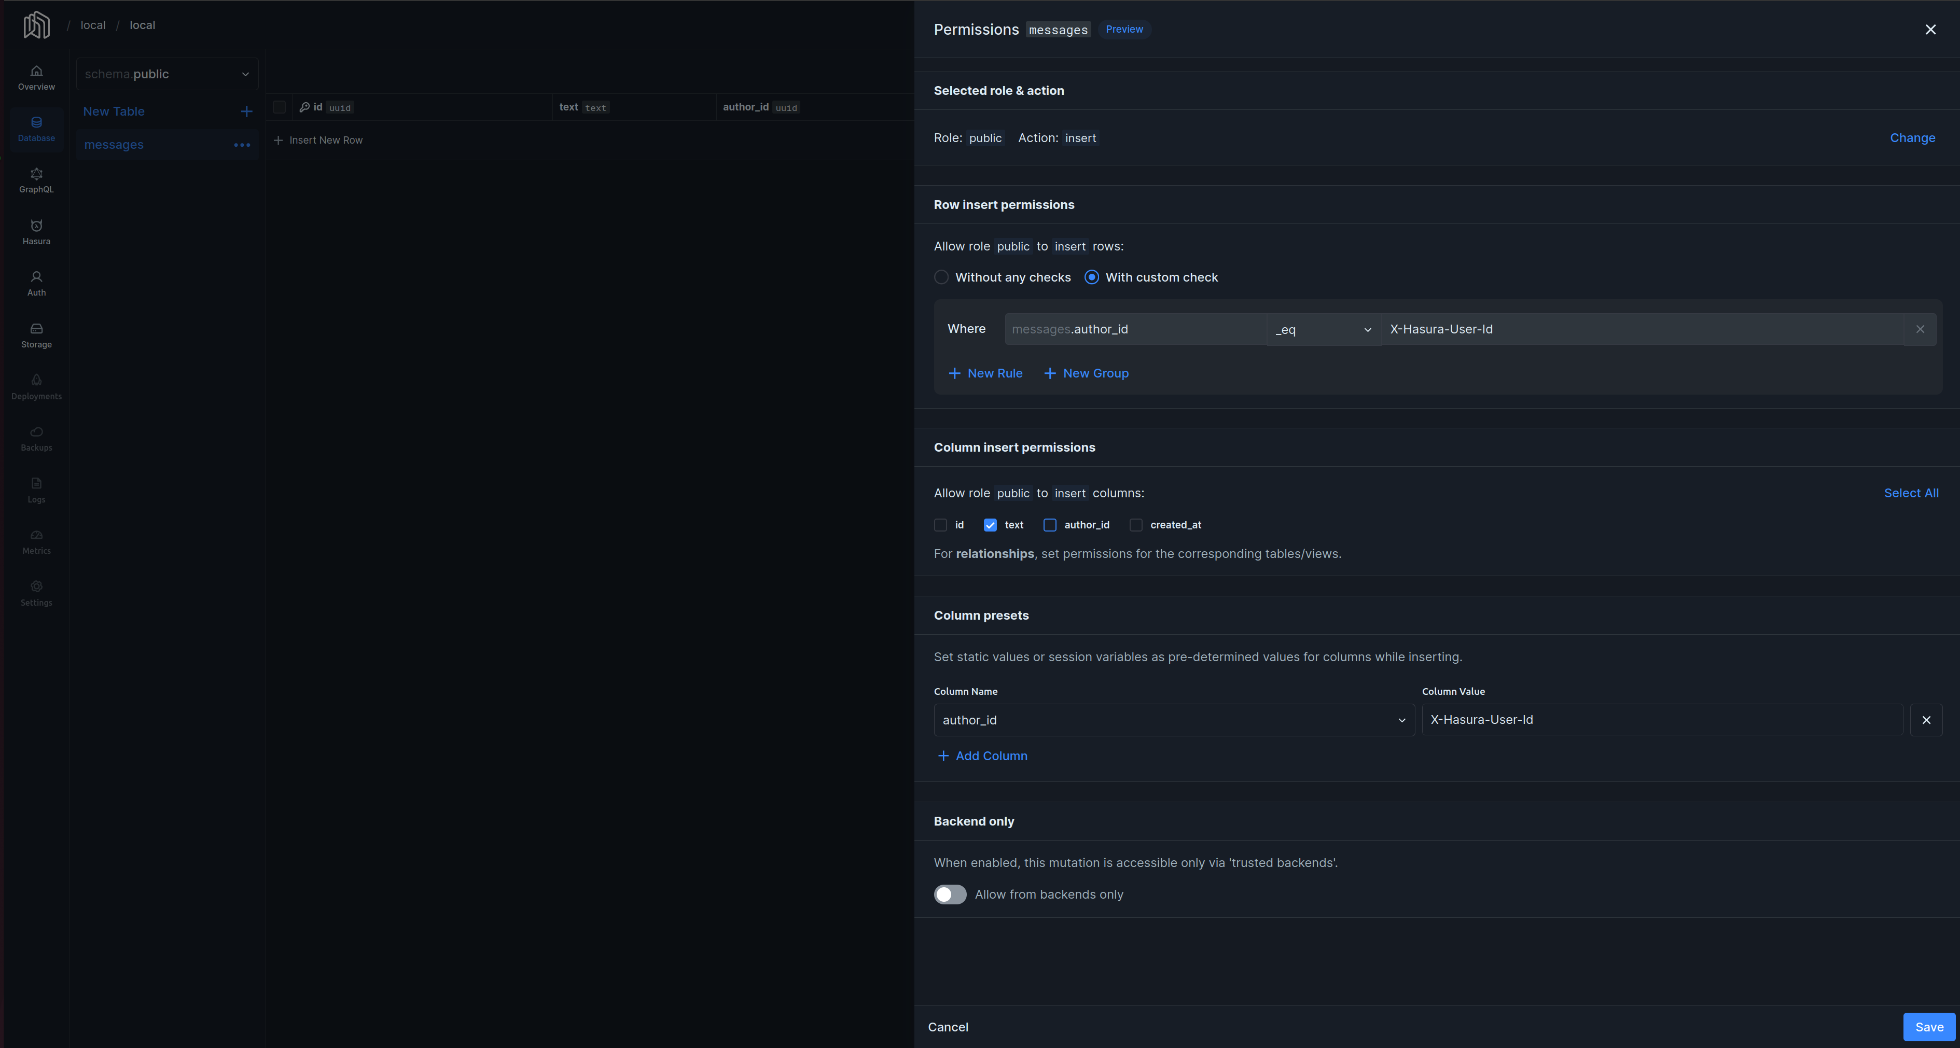Open the Storage panel
The height and width of the screenshot is (1048, 1960).
[36, 334]
